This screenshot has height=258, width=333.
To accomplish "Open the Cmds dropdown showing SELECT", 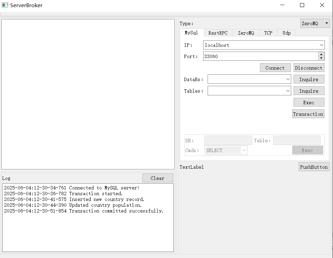I will 226,150.
